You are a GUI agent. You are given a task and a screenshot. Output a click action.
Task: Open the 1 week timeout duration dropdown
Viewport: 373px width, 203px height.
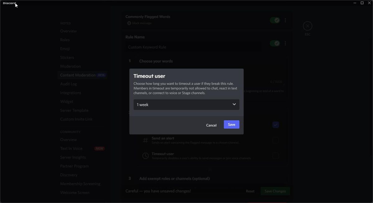(186, 104)
